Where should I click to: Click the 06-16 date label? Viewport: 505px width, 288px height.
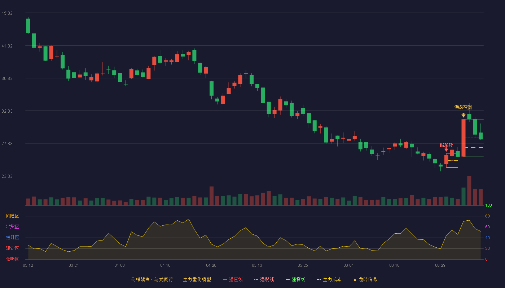tap(394, 265)
